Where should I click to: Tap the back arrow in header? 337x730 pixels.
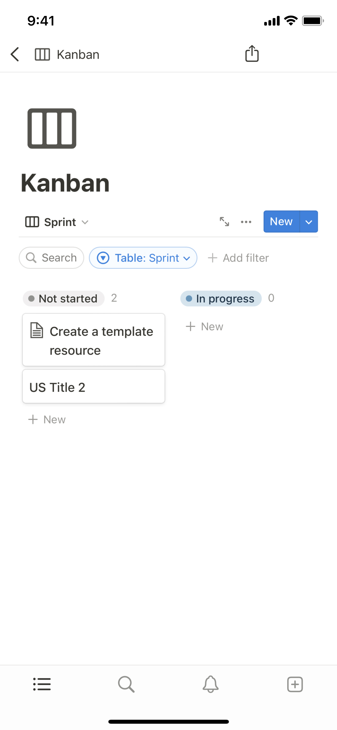point(15,54)
